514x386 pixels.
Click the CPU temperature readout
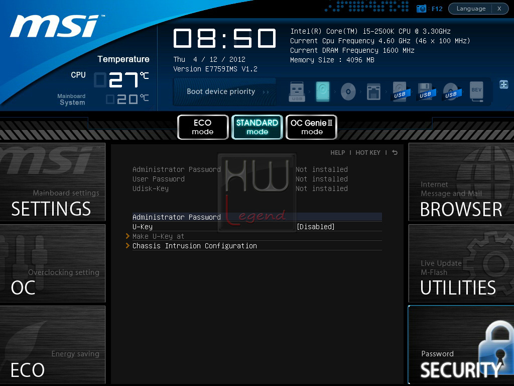coord(121,80)
